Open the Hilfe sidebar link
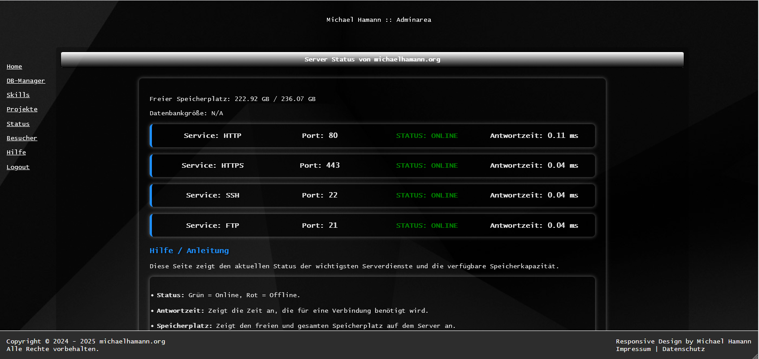 click(x=16, y=152)
